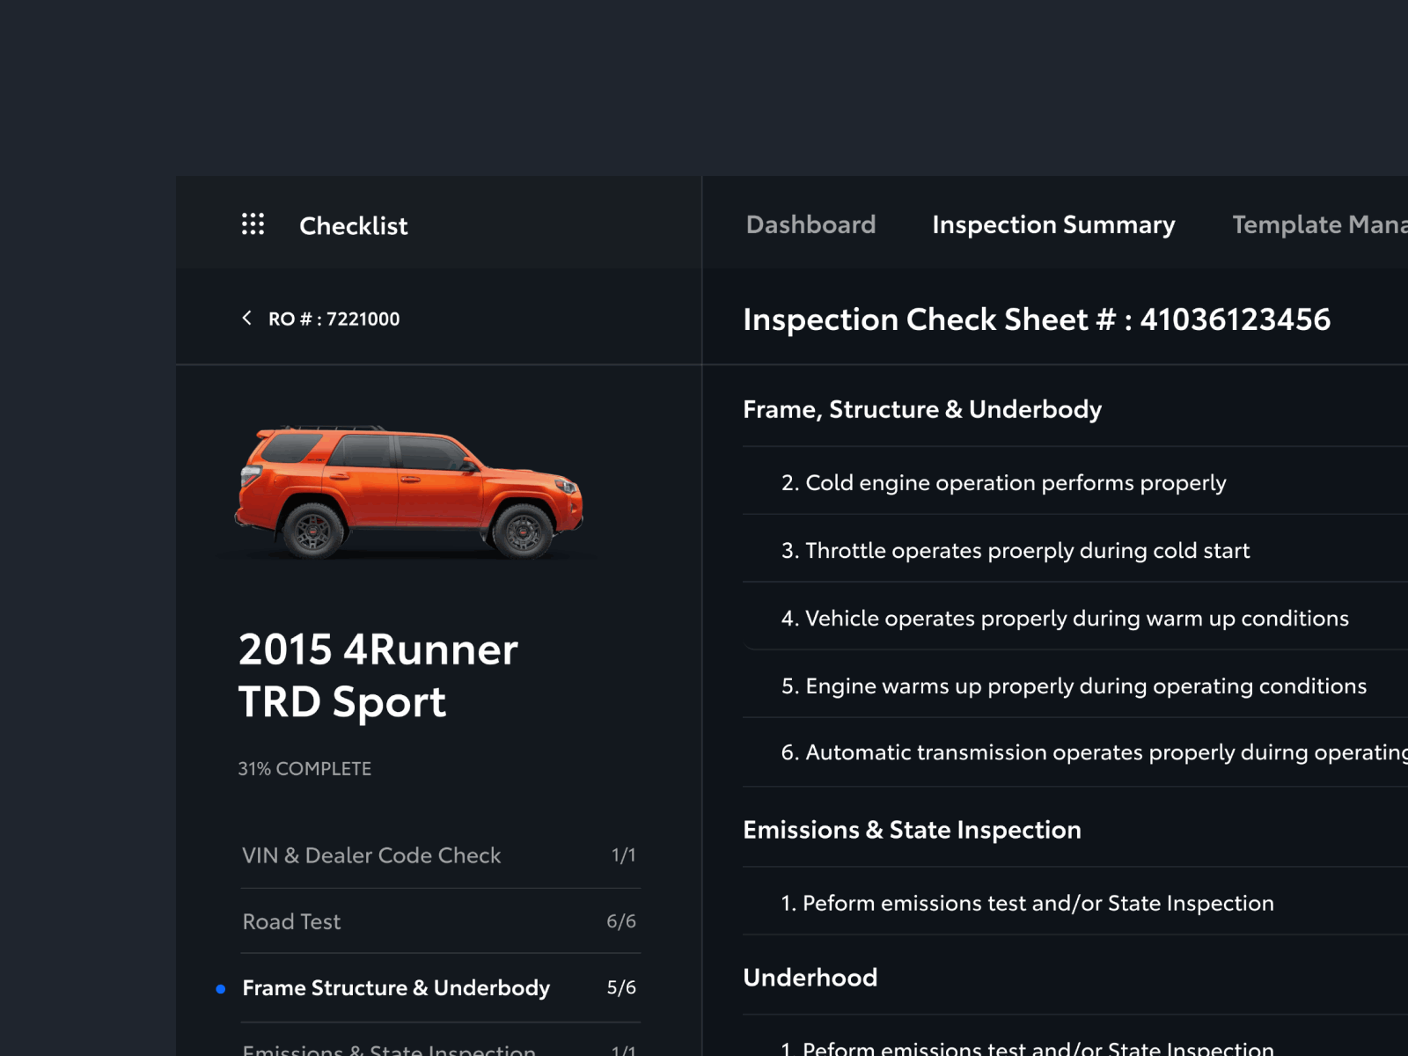Open Template Manager
Viewport: 1408px width, 1056px height.
point(1317,224)
